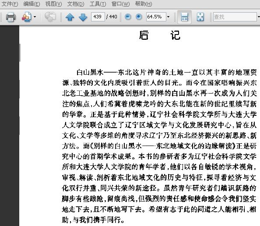The image size is (260, 226).
Task: Open the 视图(V) menu
Action: tap(53, 3)
